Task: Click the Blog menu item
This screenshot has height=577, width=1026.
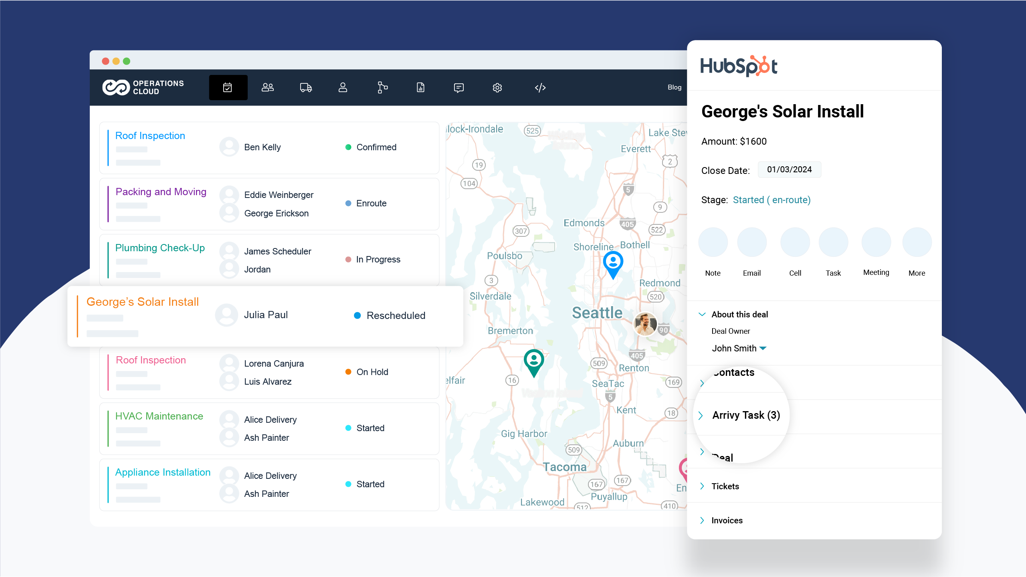Action: pyautogui.click(x=674, y=87)
